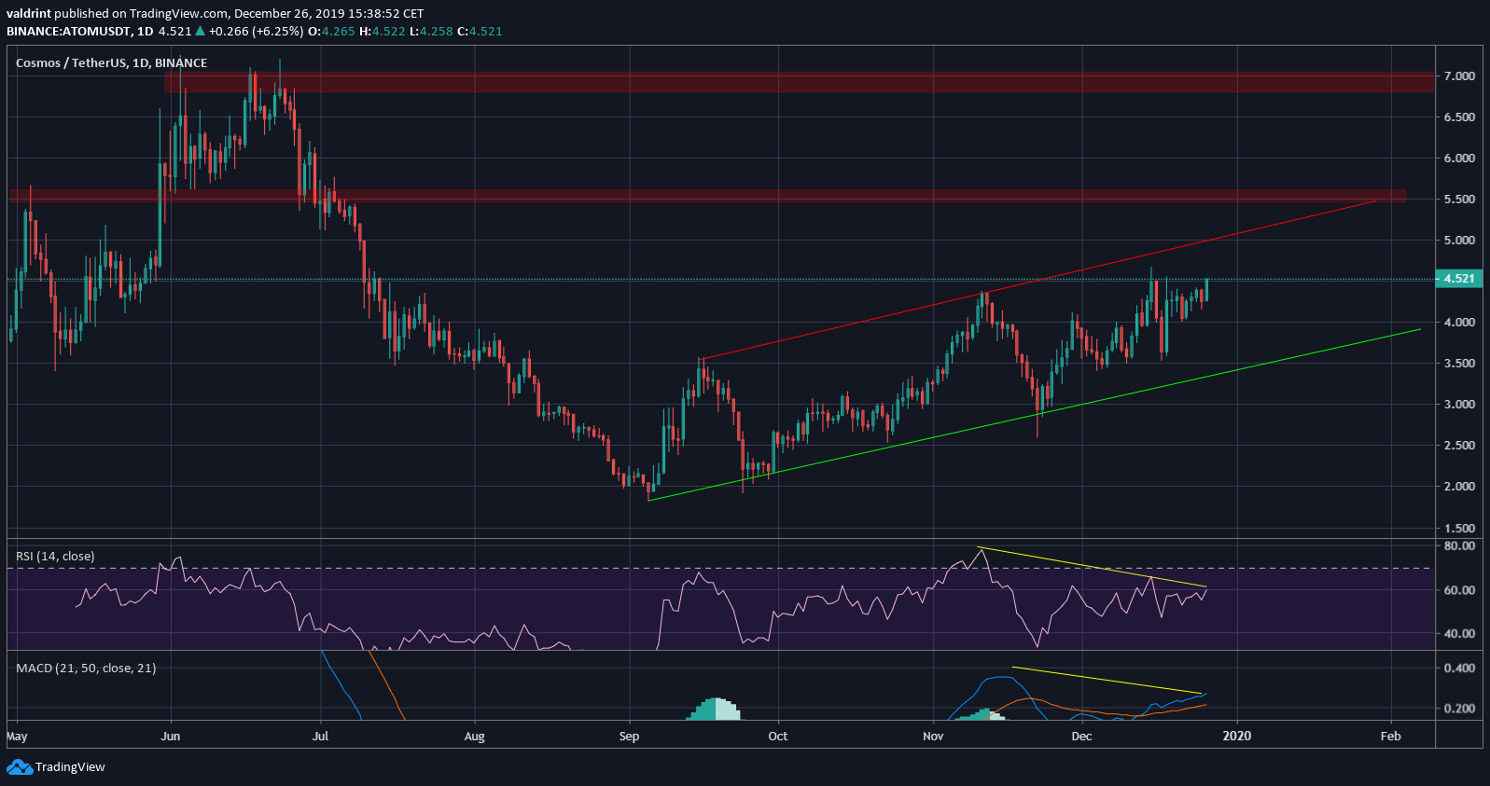Select the 'RSI (14, close)' indicator label

[x=55, y=557]
